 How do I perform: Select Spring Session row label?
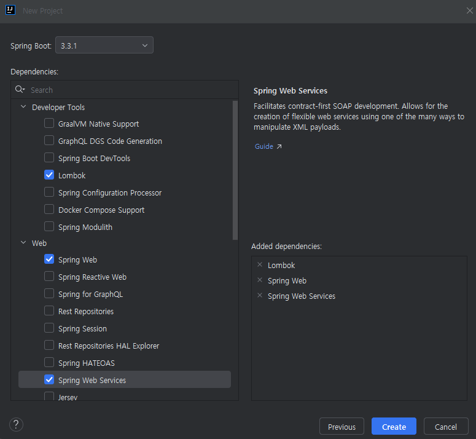[x=82, y=329]
